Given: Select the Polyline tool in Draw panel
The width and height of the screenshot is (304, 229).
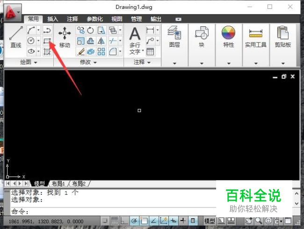Looking at the screenshot, I should (47, 30).
